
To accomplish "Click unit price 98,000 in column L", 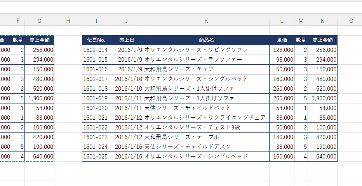I will pos(282,60).
